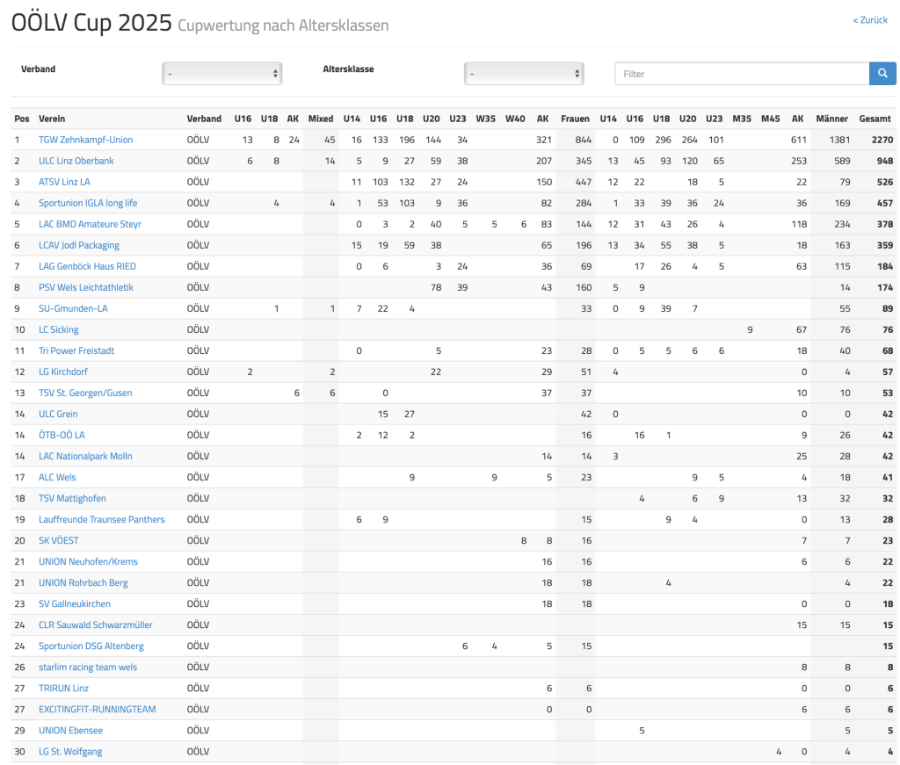
Task: Click the Gesamt column header
Action: click(875, 119)
